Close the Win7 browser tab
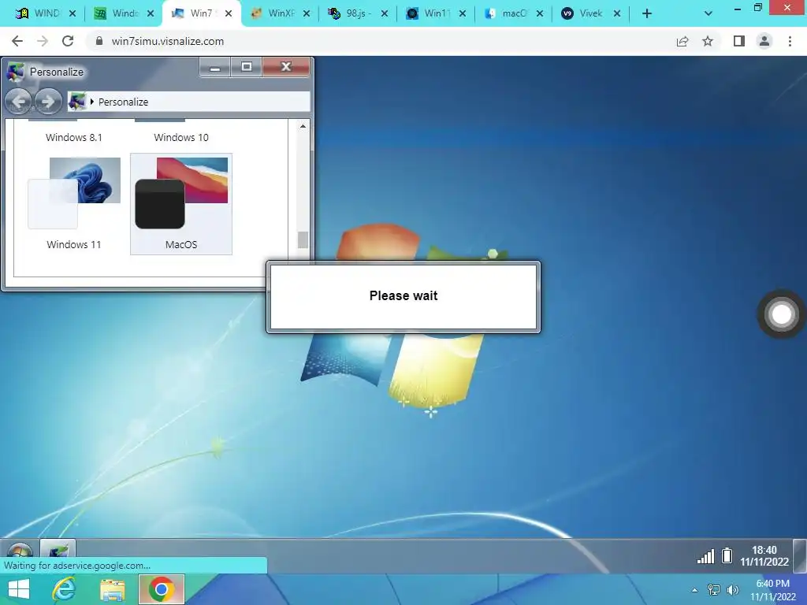 click(229, 13)
